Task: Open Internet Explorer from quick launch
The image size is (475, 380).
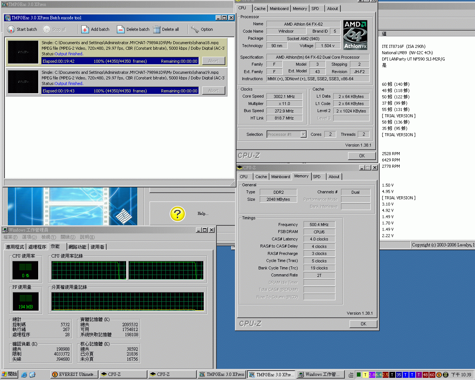Action: click(24, 375)
